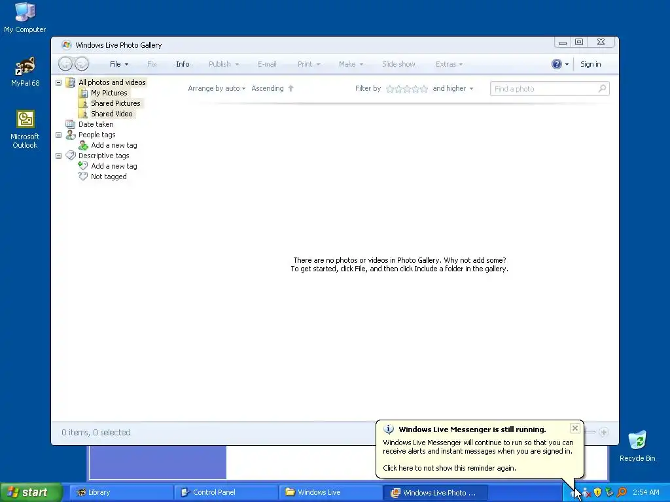Close the Messenger notification balloon

[x=574, y=427]
